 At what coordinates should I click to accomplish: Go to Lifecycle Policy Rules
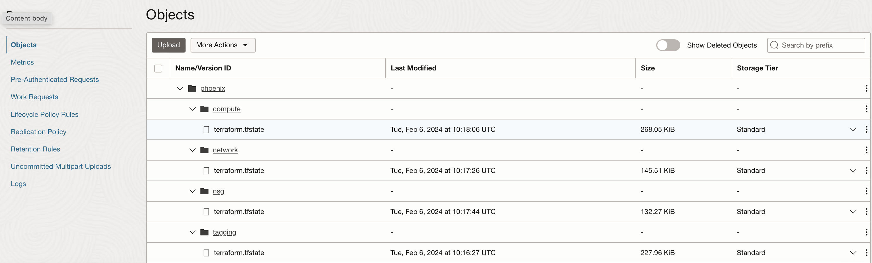pyautogui.click(x=44, y=114)
